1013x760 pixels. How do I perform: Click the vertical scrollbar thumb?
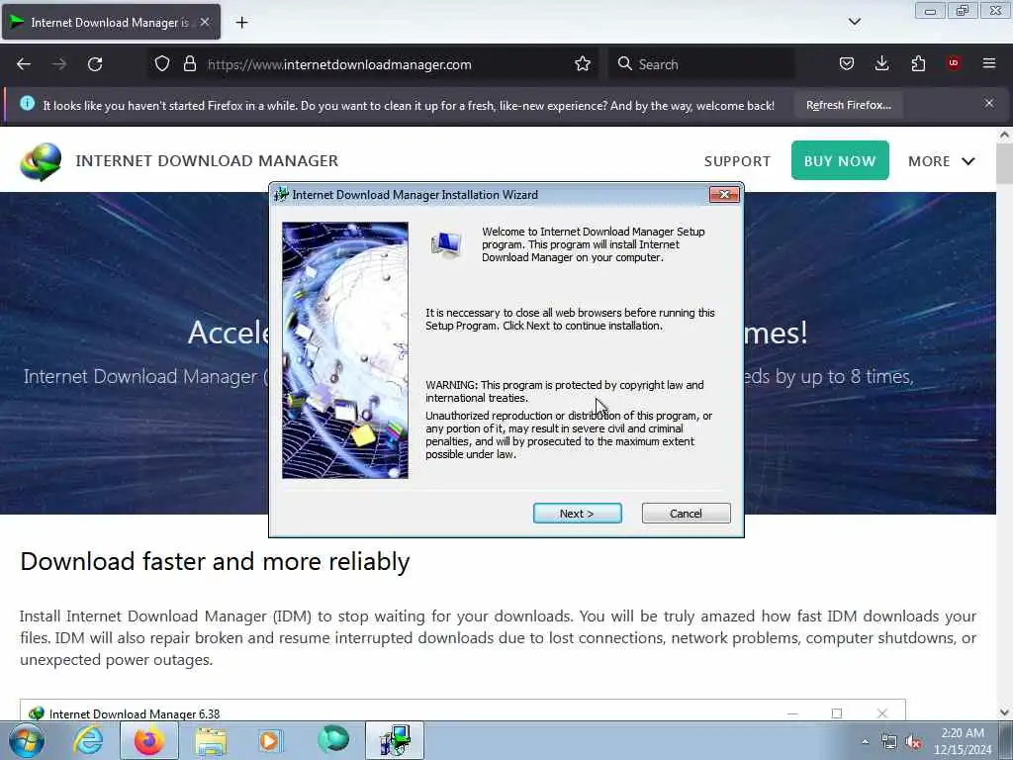tap(1004, 164)
